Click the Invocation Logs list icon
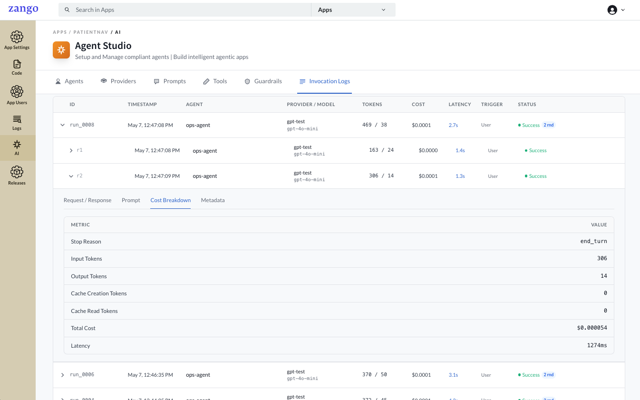The image size is (640, 400). pyautogui.click(x=302, y=81)
